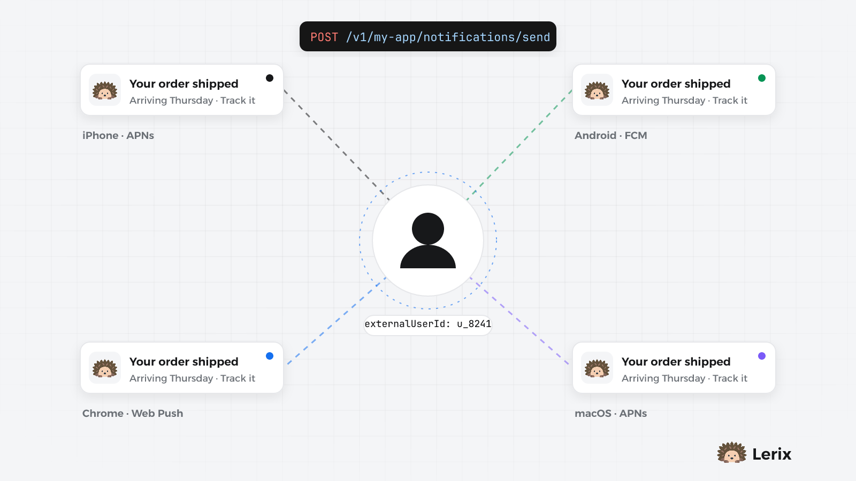Click the green status dot on the Android card

pos(762,78)
